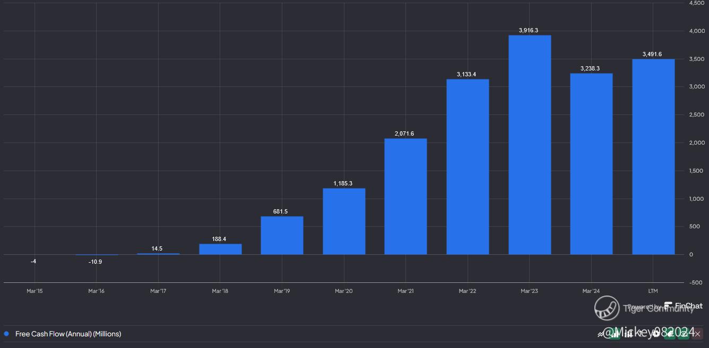Select the green bar chart type icon
The width and height of the screenshot is (709, 348).
tap(615, 334)
